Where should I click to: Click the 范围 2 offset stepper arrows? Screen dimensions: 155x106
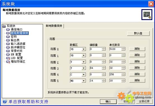[104, 62]
